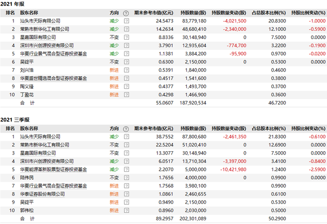Click 持股数量(股) header in 2021 三季报
The width and height of the screenshot is (327, 224).
193,128
